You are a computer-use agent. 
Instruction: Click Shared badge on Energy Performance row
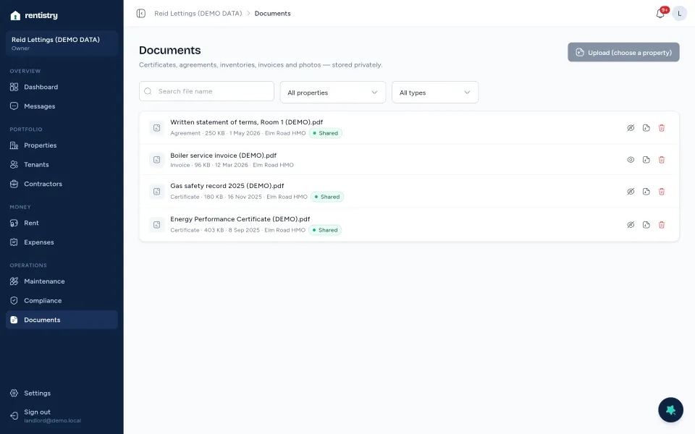tap(325, 230)
